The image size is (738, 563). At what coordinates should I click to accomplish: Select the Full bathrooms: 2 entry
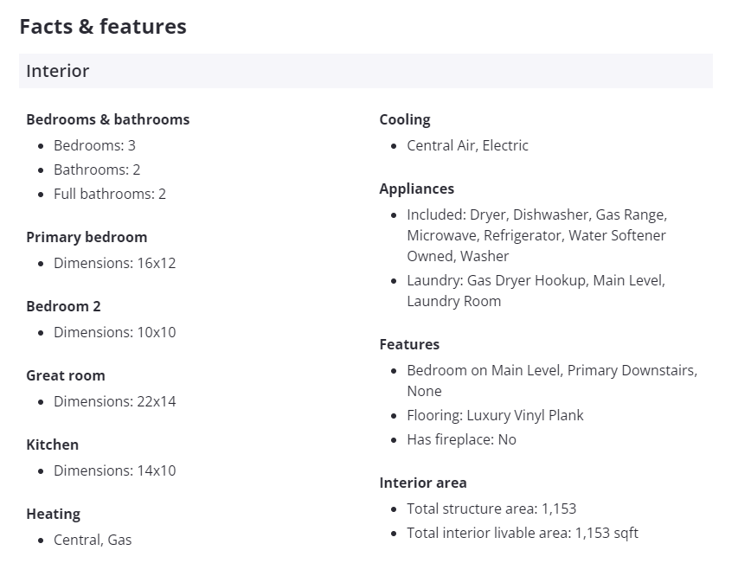pos(109,194)
